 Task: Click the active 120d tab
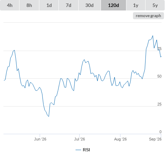coord(113,5)
